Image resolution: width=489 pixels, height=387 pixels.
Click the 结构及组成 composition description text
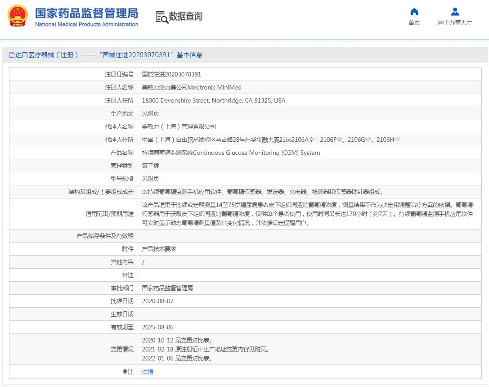tap(262, 192)
